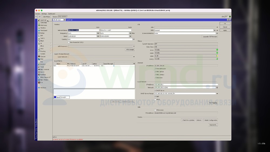Toggle the MAC Server checkbox
This screenshot has height=152, width=270.
click(155, 72)
